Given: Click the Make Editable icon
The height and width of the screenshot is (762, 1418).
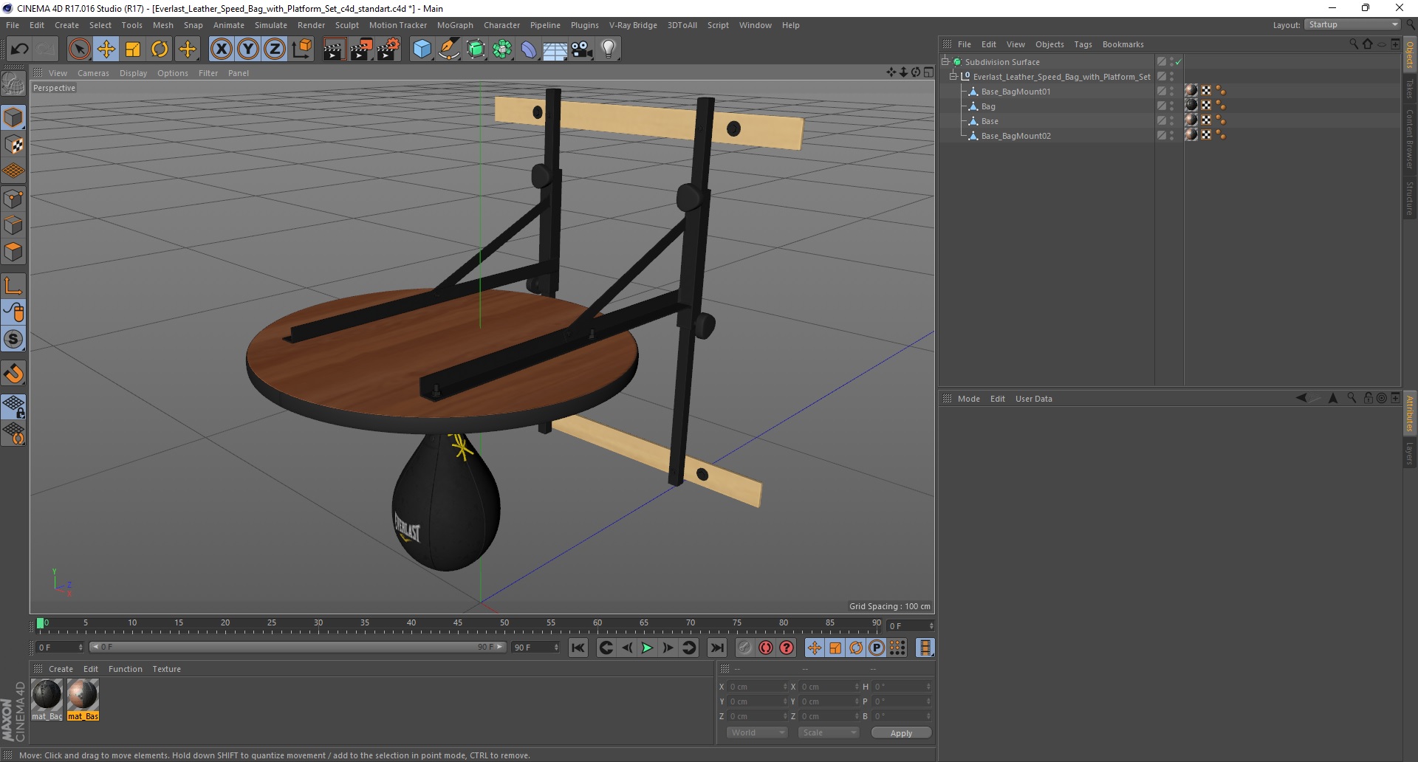Looking at the screenshot, I should coord(13,83).
